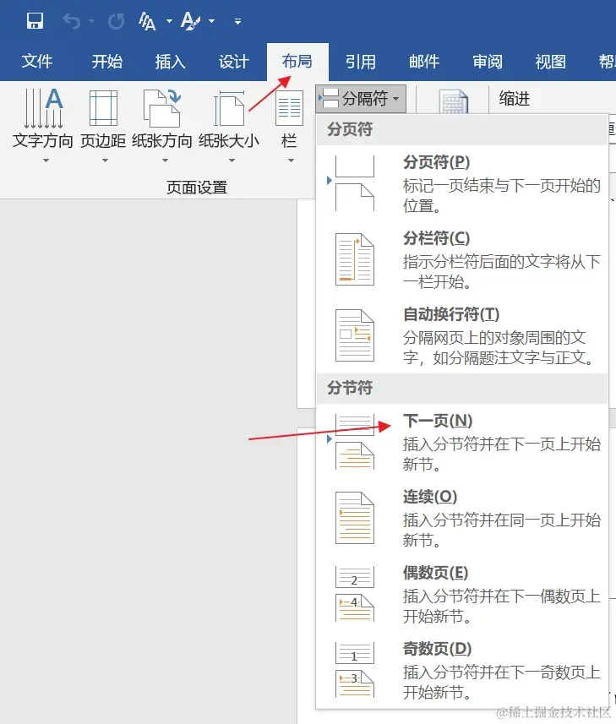Open dropdown beside the AA formatting icon

point(169,21)
